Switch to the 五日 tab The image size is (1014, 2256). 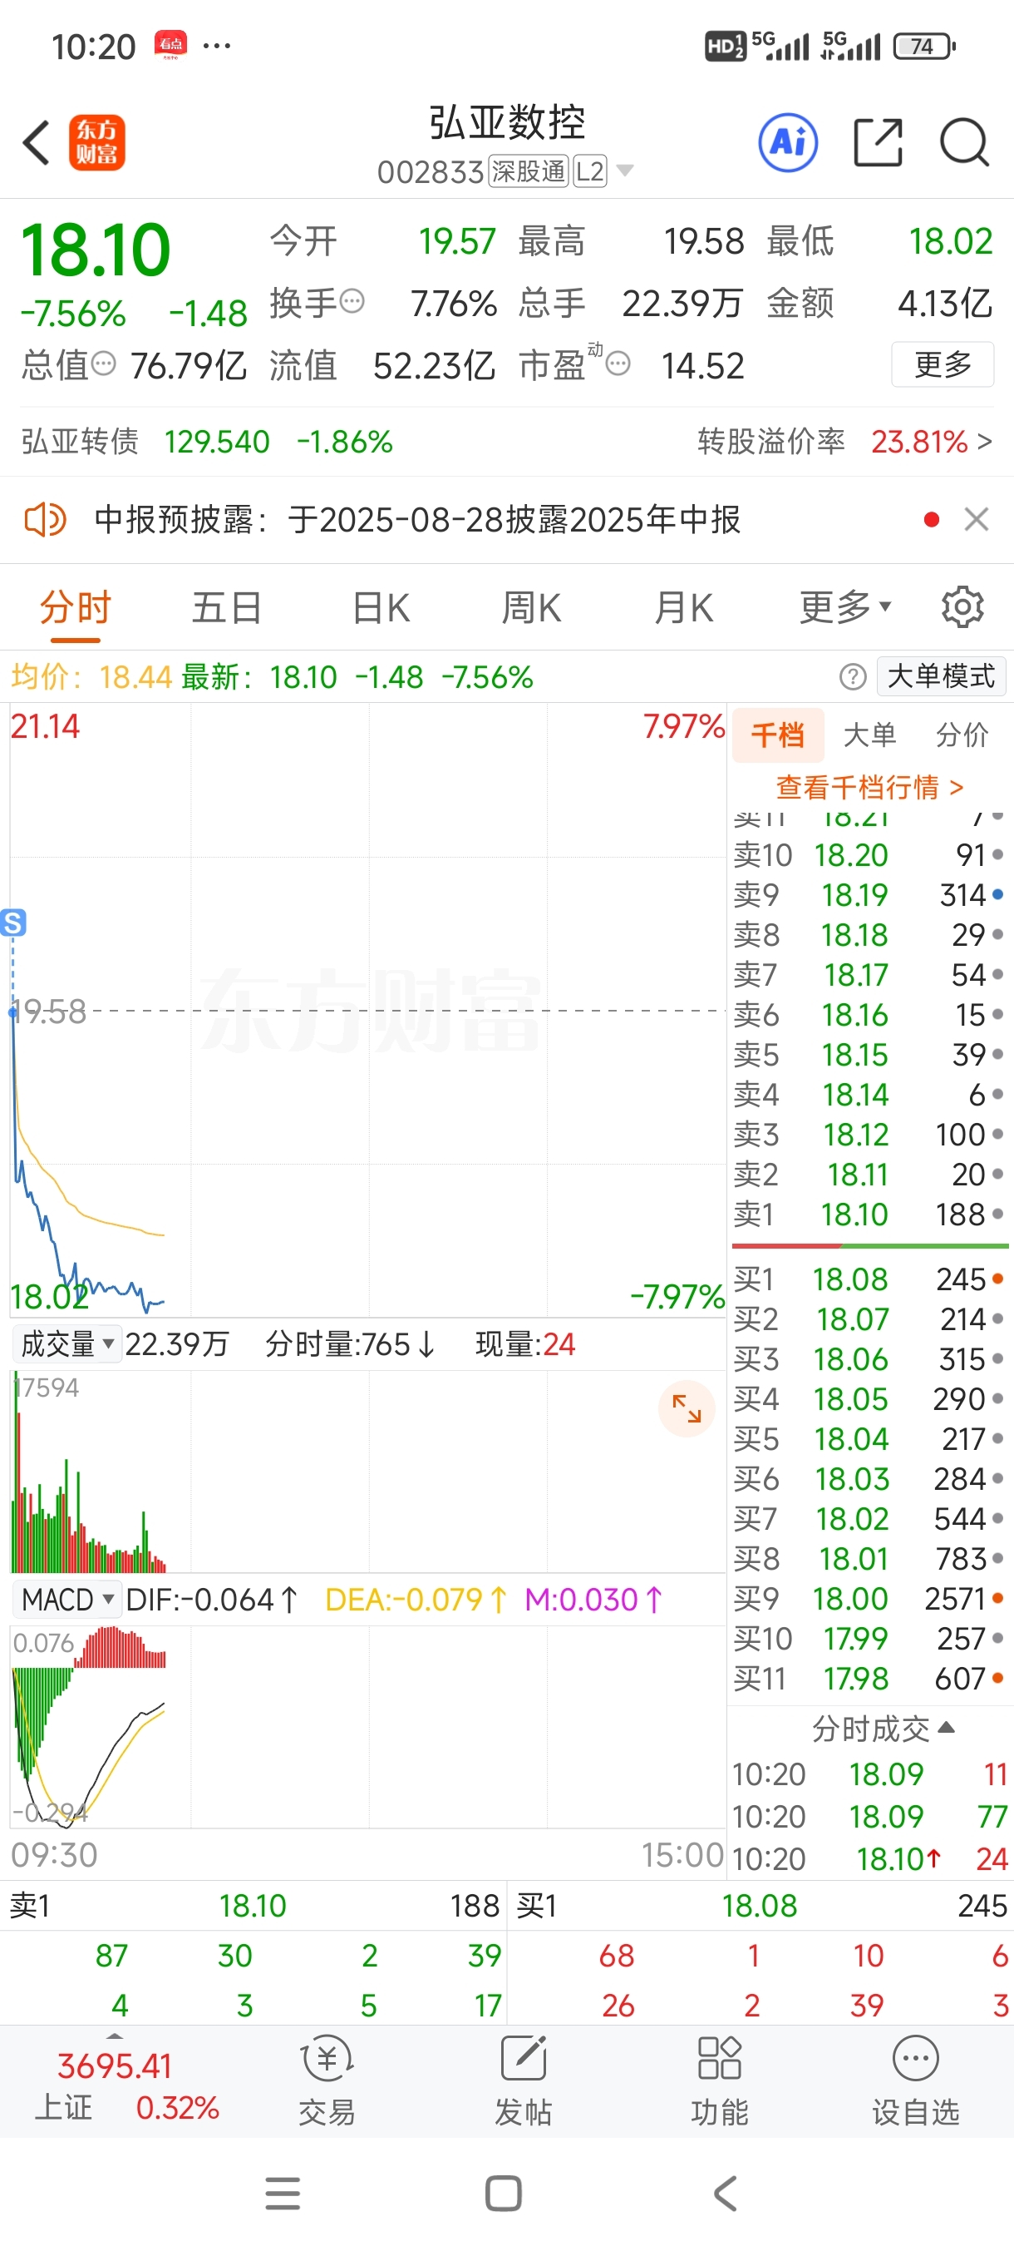click(x=228, y=607)
